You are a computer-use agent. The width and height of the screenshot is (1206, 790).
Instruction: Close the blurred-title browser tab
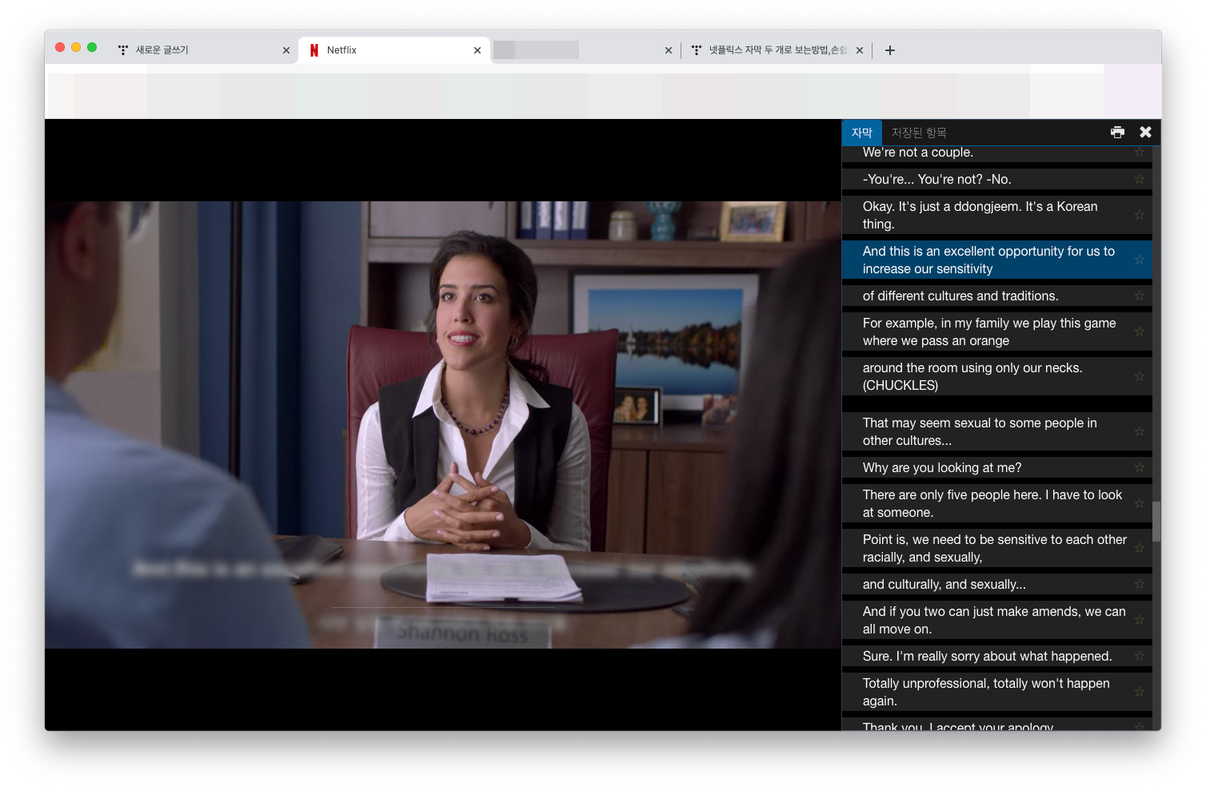669,50
